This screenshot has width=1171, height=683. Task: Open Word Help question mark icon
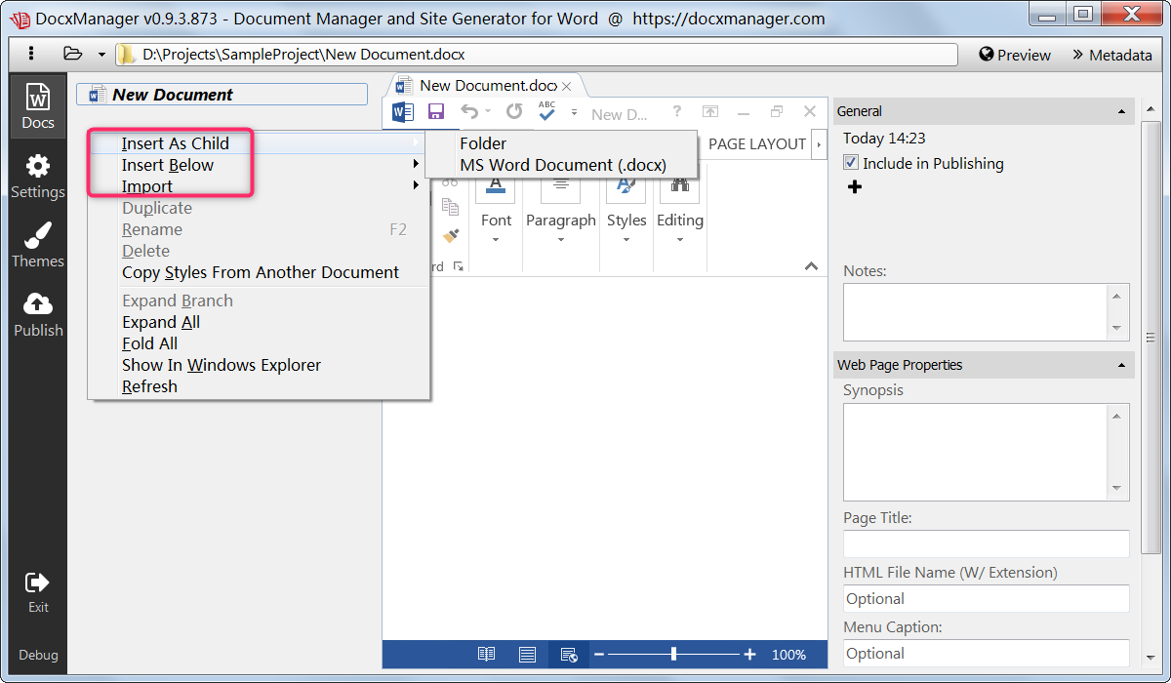point(677,112)
